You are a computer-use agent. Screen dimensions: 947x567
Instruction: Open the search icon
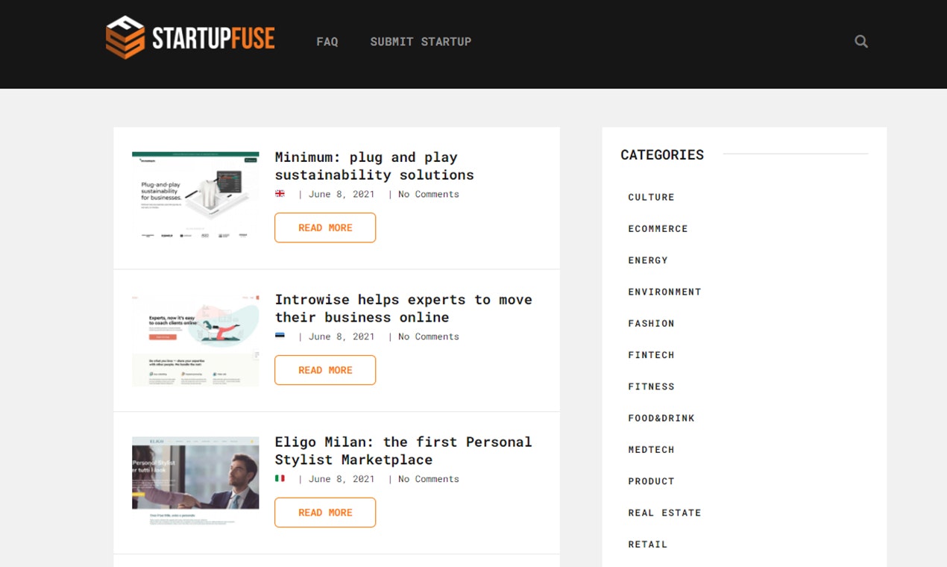[861, 41]
